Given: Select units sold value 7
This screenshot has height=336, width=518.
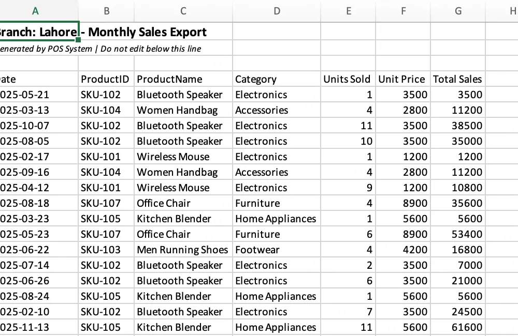Looking at the screenshot, I should 348,312.
